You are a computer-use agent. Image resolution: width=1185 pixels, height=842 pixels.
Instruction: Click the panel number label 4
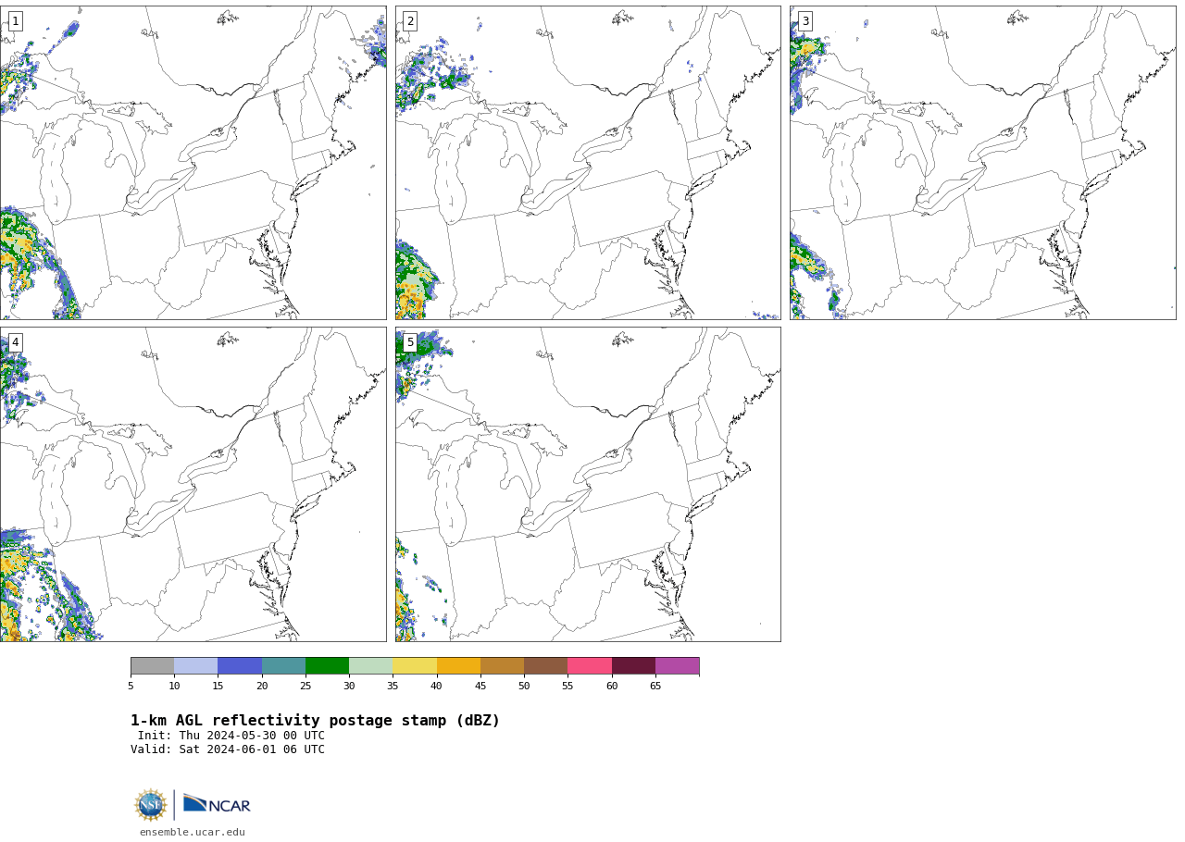(15, 342)
